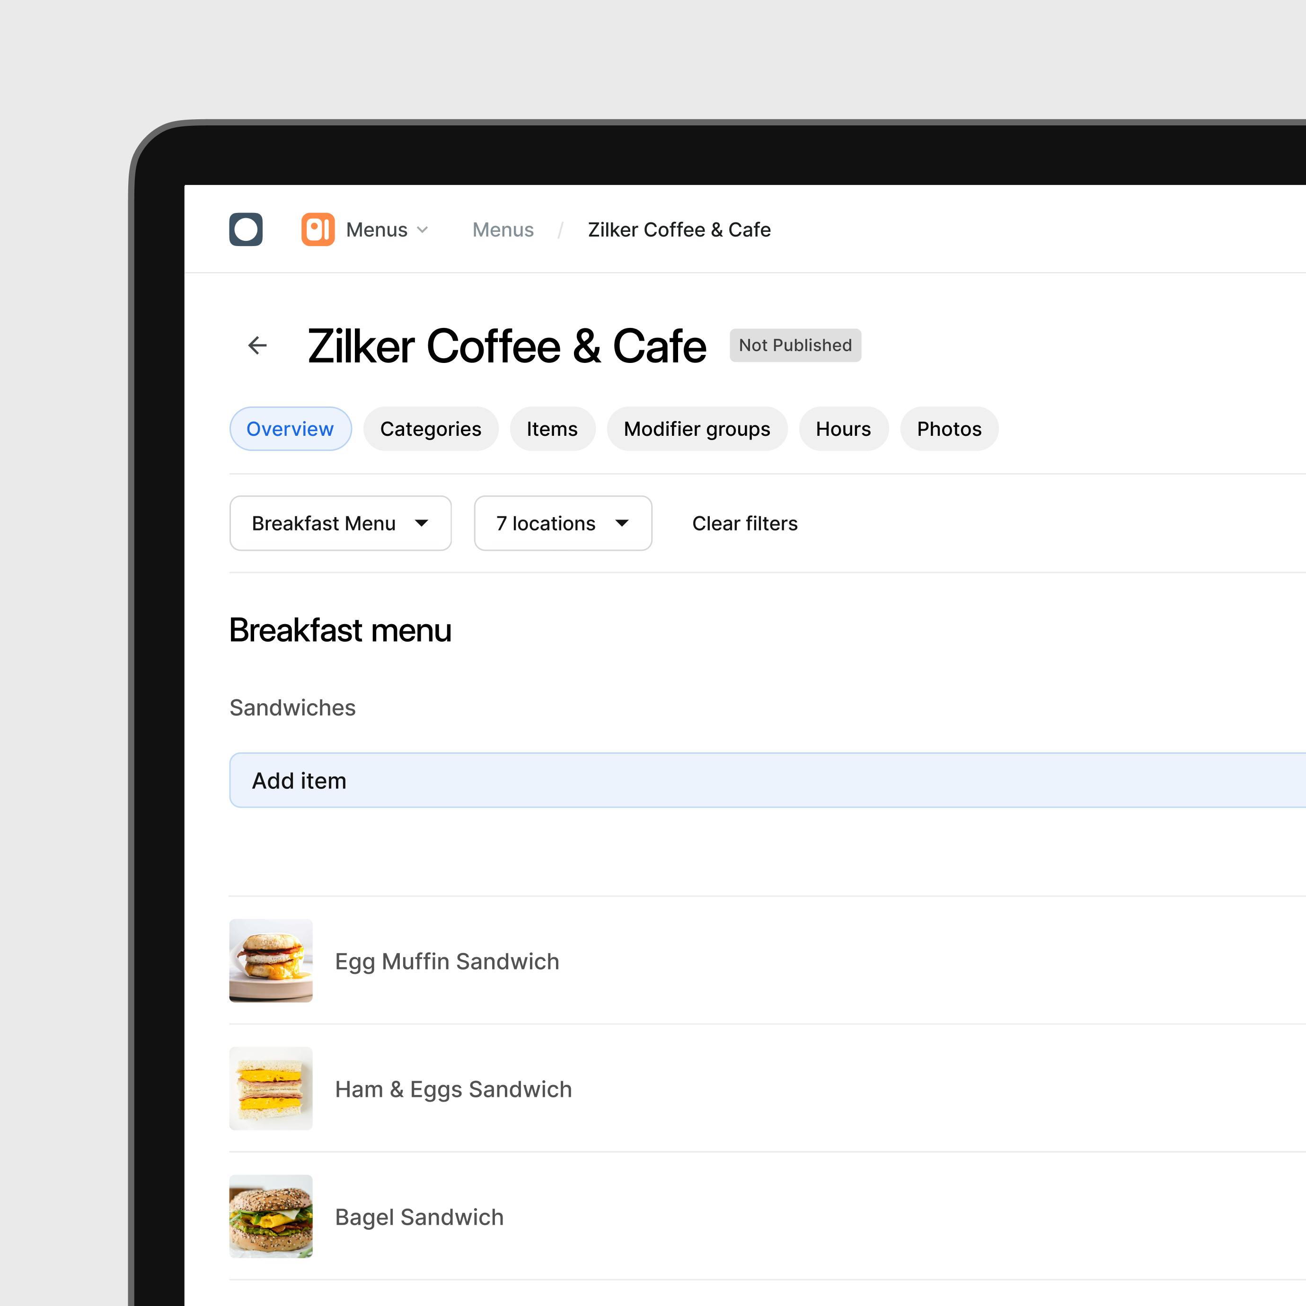Click the Not Published status badge
1306x1306 pixels.
tap(794, 345)
